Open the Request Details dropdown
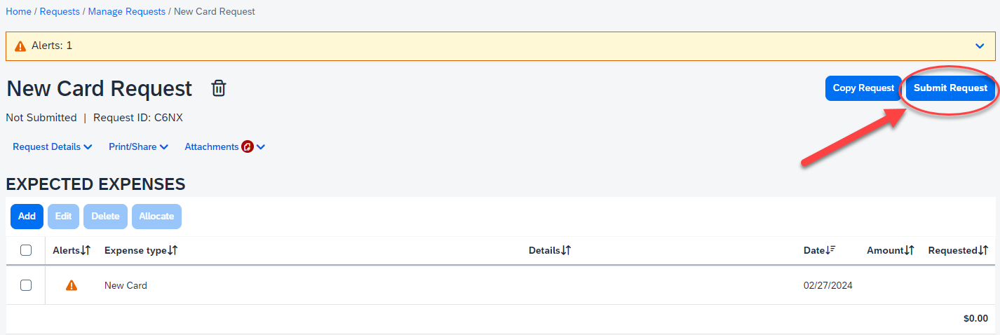 click(x=53, y=147)
